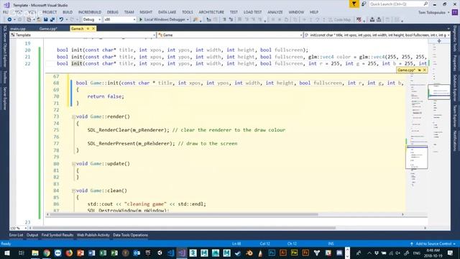Switch to the Game.cpp tab

point(48,29)
